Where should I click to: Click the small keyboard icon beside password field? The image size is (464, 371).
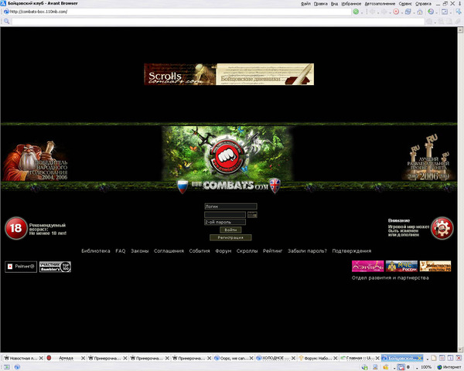click(252, 215)
